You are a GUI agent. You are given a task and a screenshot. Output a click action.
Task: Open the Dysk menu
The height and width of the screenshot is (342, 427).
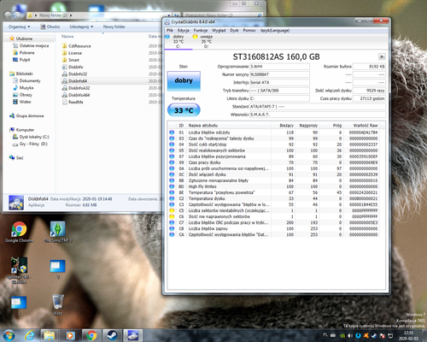tap(234, 30)
